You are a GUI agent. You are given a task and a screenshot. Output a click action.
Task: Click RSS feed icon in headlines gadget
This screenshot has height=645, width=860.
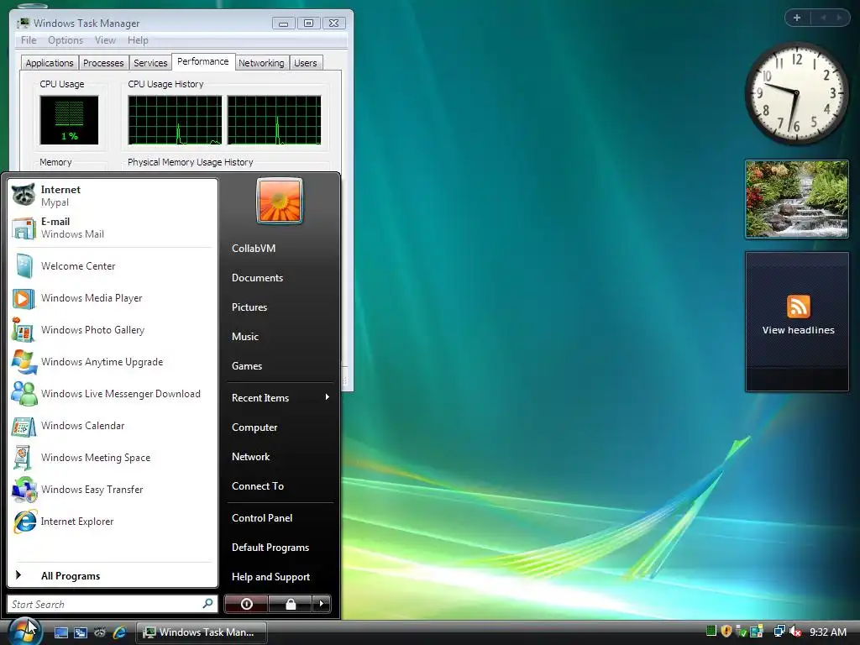point(798,306)
